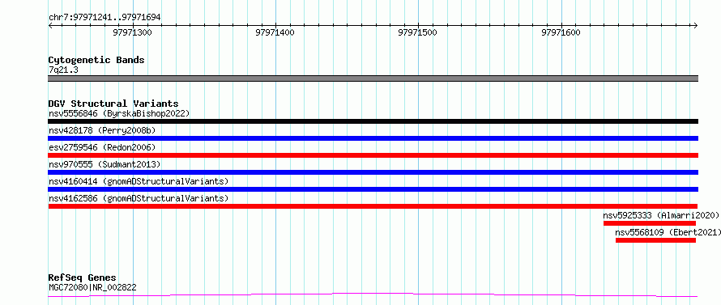Click the nsv5925333 (Almarri2020) label

[x=661, y=215]
